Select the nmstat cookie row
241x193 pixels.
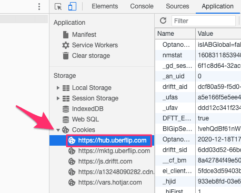198,55
